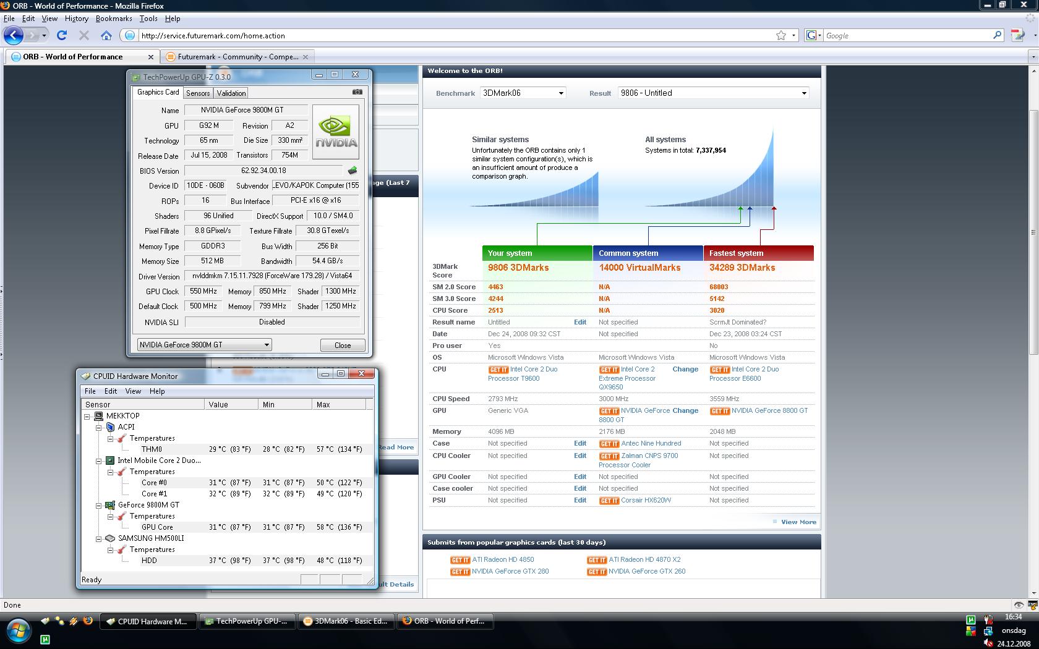Viewport: 1039px width, 649px height.
Task: Click GET IT icon beside NVIDIA GeForce GTX 260
Action: (597, 572)
